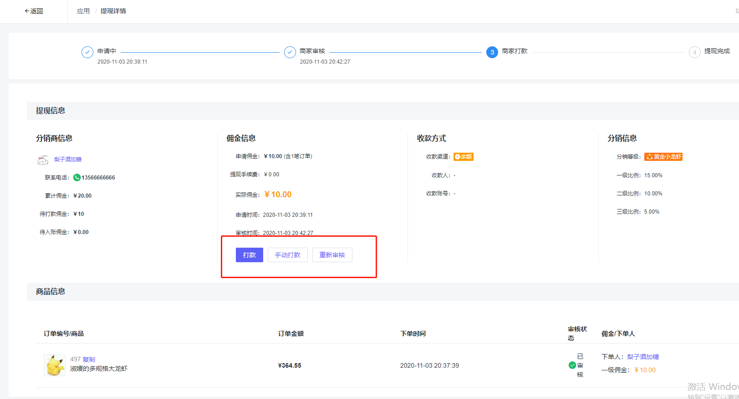Click step 3 商家打款 circle
Image resolution: width=739 pixels, height=399 pixels.
492,52
